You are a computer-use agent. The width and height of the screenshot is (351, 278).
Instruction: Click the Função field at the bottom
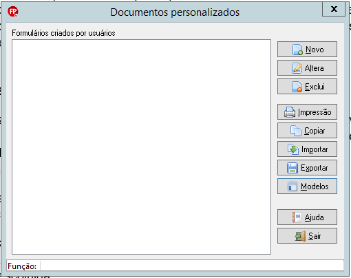coord(192,266)
